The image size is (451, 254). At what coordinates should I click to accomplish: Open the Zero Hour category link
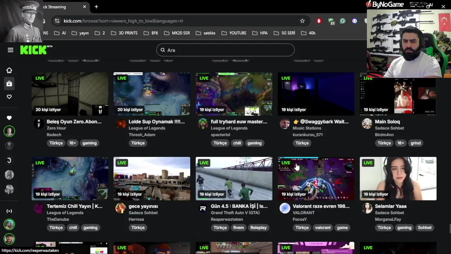click(56, 128)
